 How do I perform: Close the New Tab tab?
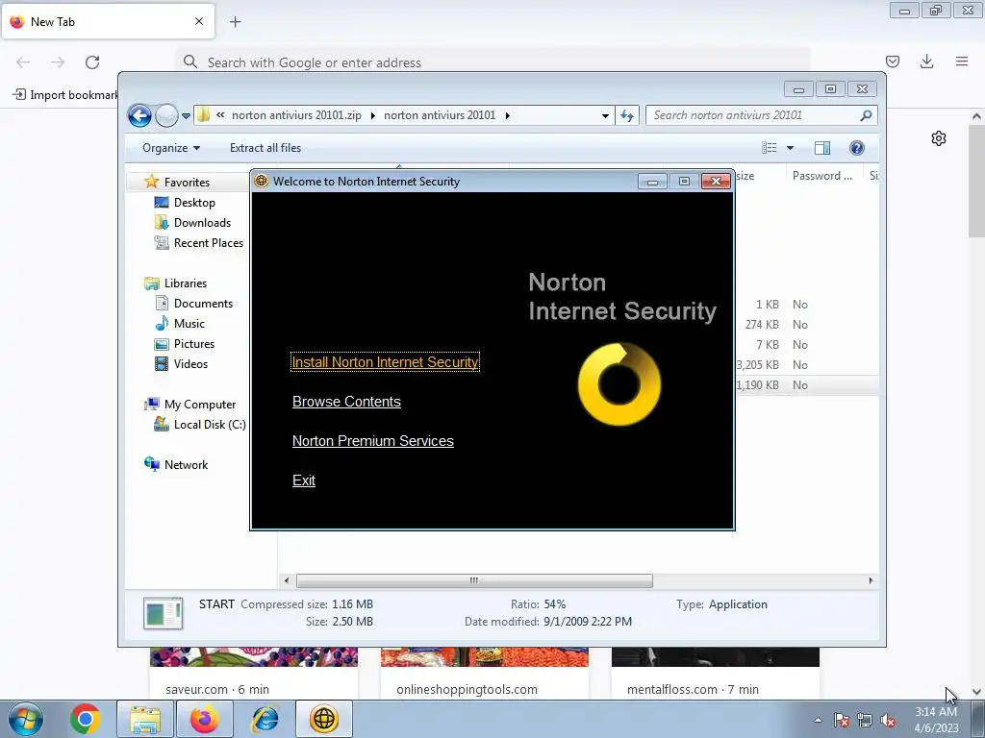pos(199,21)
